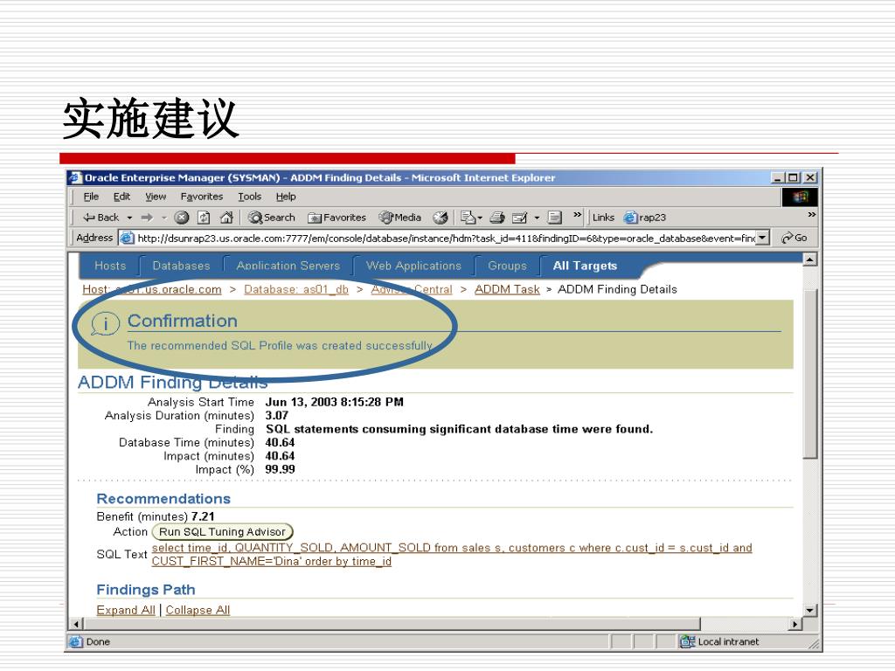The height and width of the screenshot is (671, 895).
Task: Open the Media toolbar button
Action: pyautogui.click(x=400, y=218)
